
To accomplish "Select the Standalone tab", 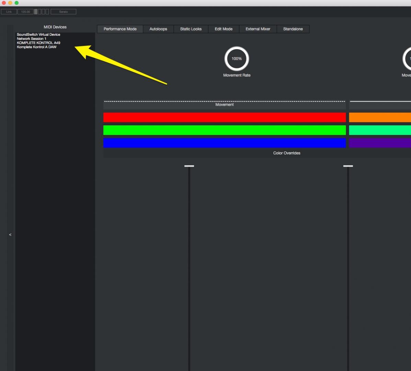I will tap(293, 29).
